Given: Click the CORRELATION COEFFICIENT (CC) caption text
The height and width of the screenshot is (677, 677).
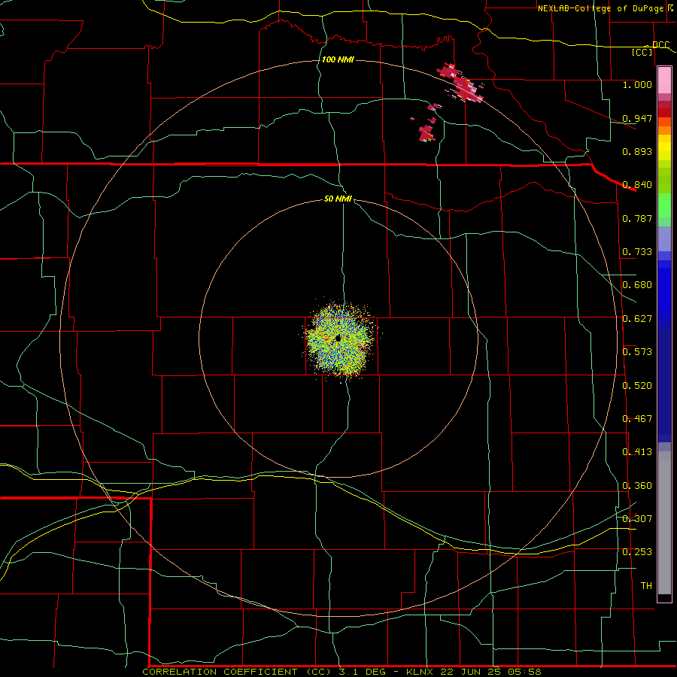Looking at the screenshot, I should (238, 672).
